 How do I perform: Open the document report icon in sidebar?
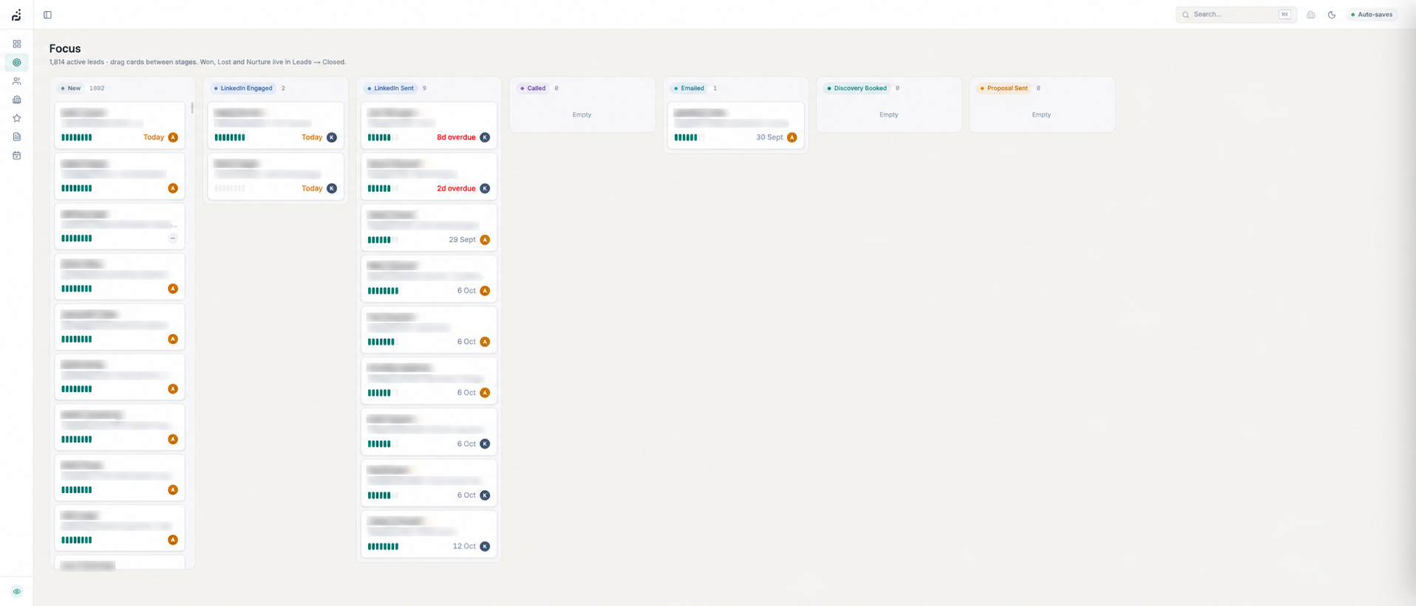[17, 137]
